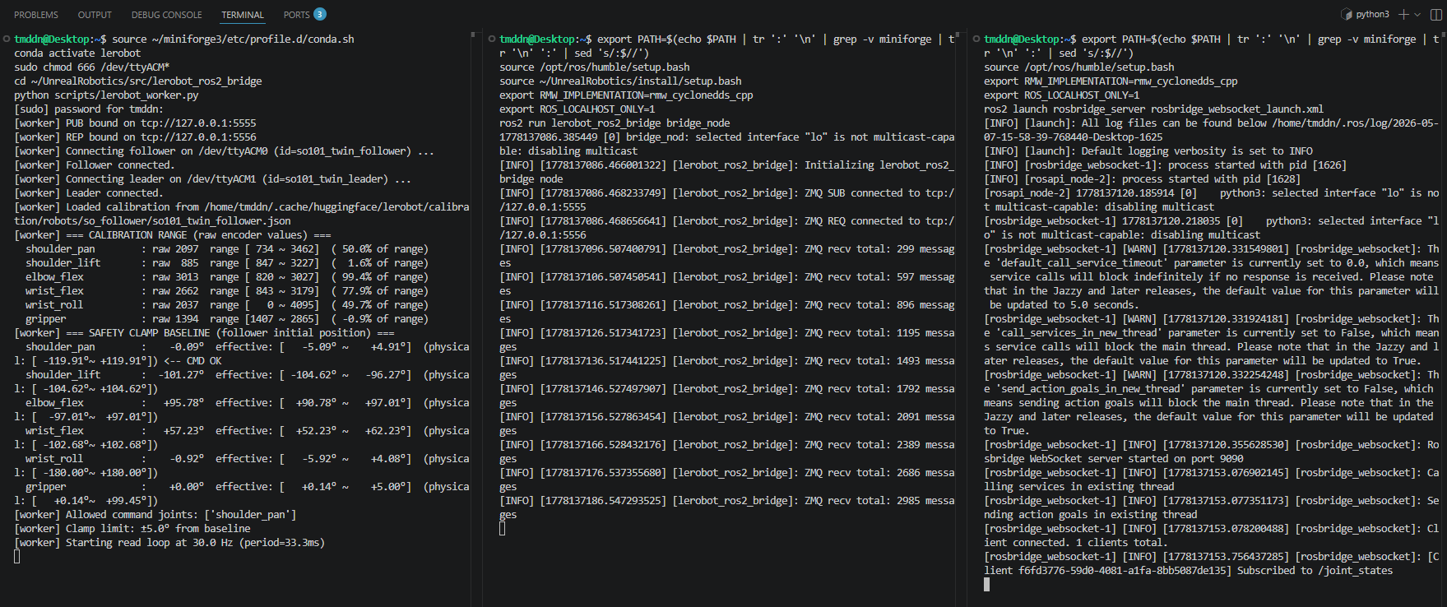Click '[rosapi_node-2]: process started with pid [1628]' line
1447x607 pixels.
tap(1142, 178)
